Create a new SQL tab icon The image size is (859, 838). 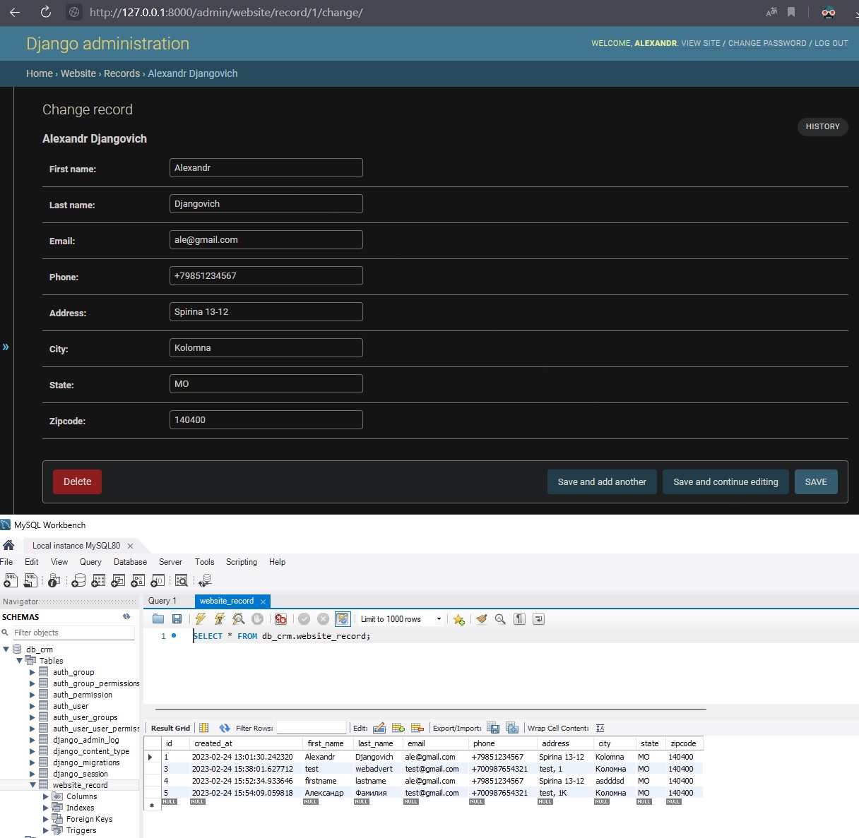(x=11, y=580)
